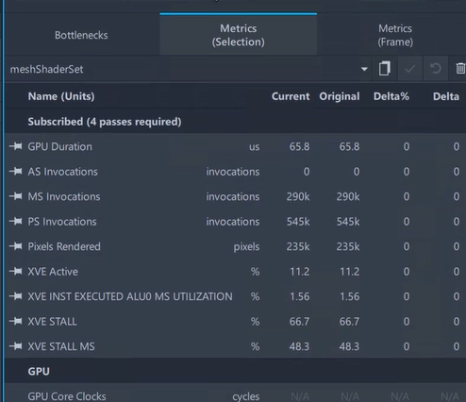This screenshot has height=402, width=466.
Task: Sort by the Current column header
Action: pyautogui.click(x=291, y=96)
